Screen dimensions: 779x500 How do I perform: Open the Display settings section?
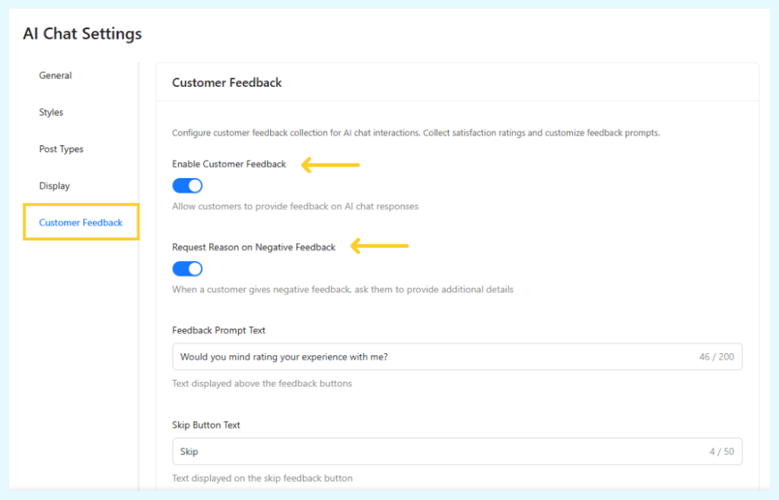(54, 185)
